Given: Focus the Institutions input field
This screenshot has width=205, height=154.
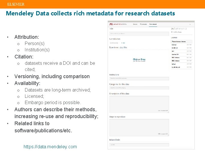Looking at the screenshot, I should pos(139,78).
